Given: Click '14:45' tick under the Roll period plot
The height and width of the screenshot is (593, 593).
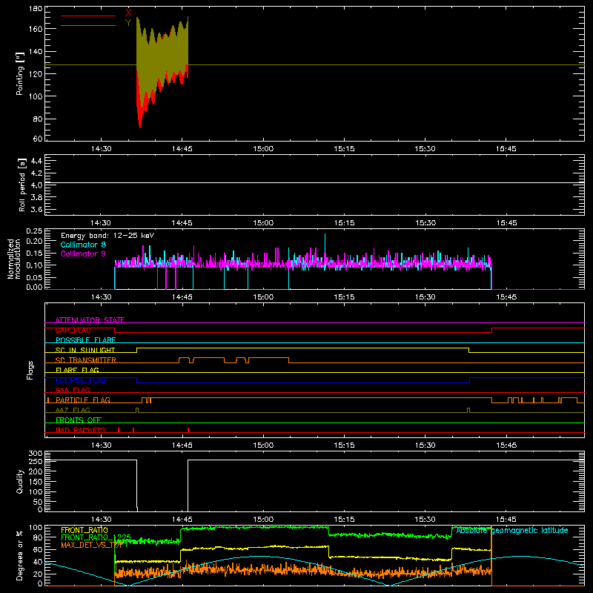Looking at the screenshot, I should click(182, 223).
